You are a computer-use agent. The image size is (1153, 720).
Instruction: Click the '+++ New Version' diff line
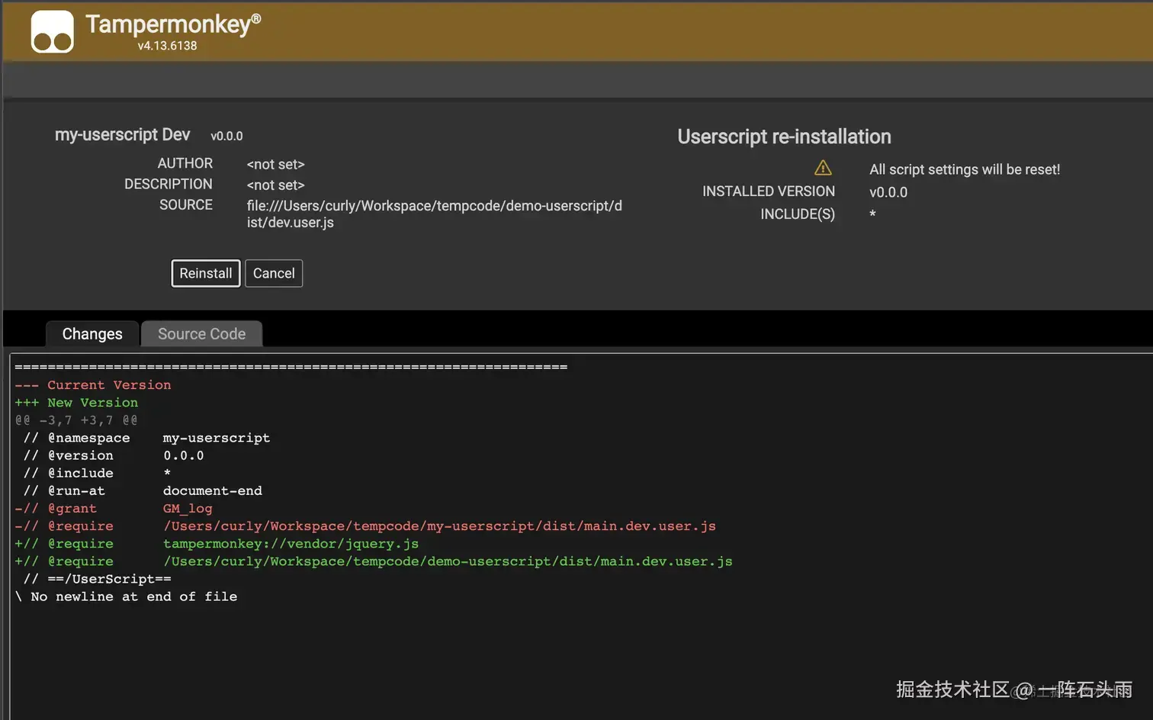pyautogui.click(x=76, y=403)
